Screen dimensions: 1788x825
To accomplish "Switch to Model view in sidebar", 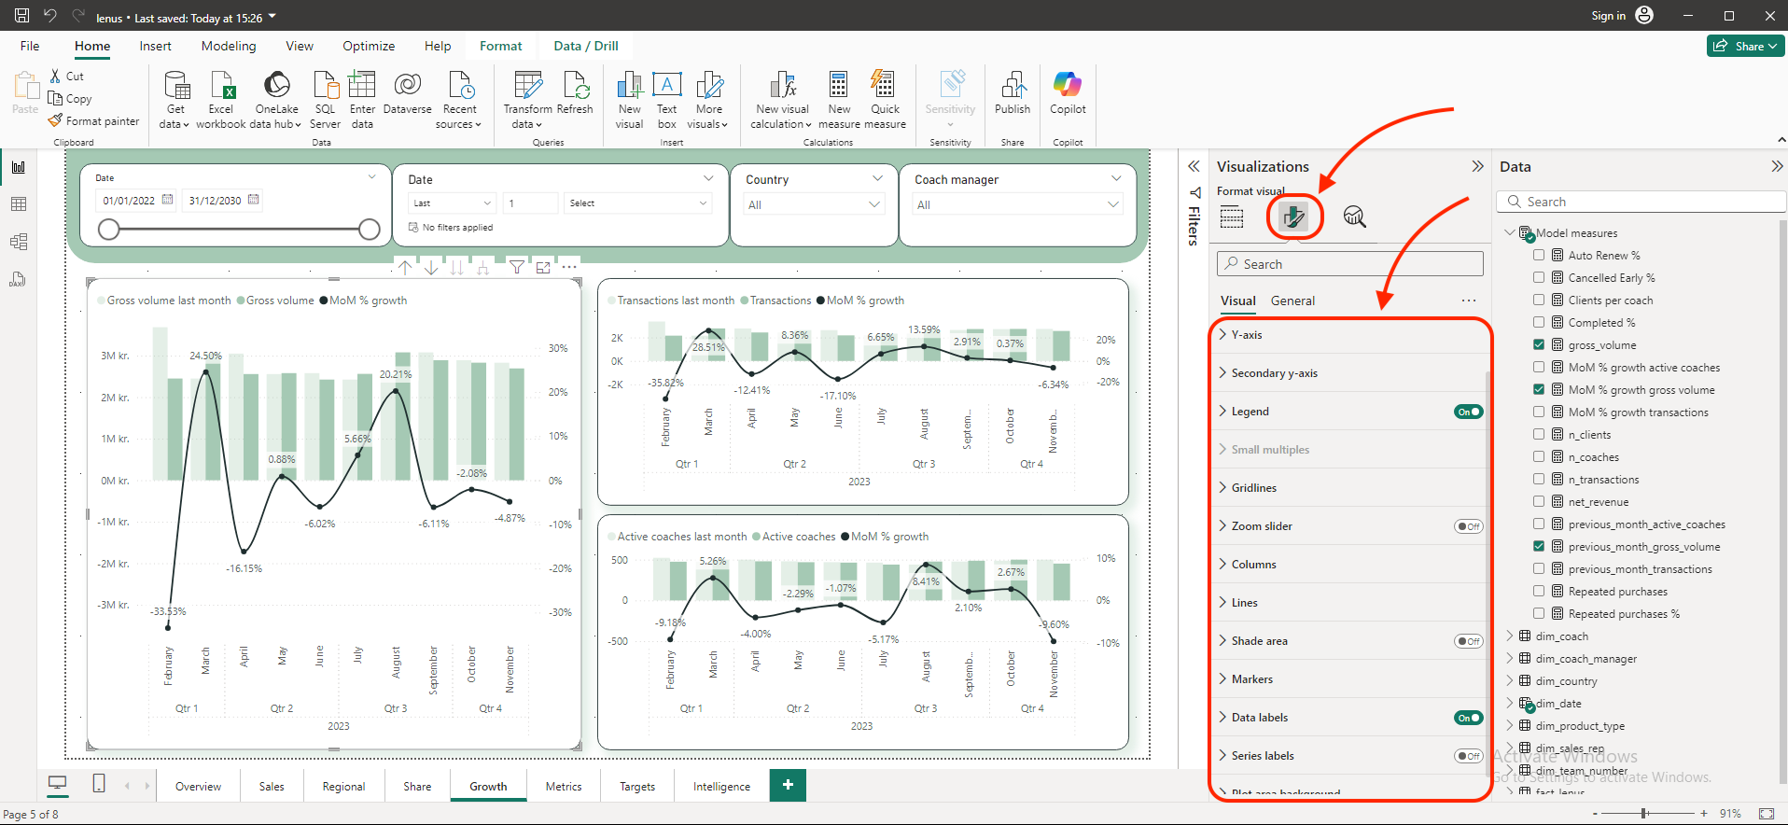I will click(19, 242).
